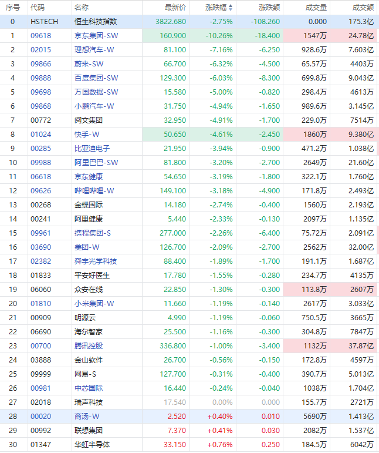The image size is (379, 453).
Task: Select 阿里健康 row name
Action: pyautogui.click(x=89, y=219)
